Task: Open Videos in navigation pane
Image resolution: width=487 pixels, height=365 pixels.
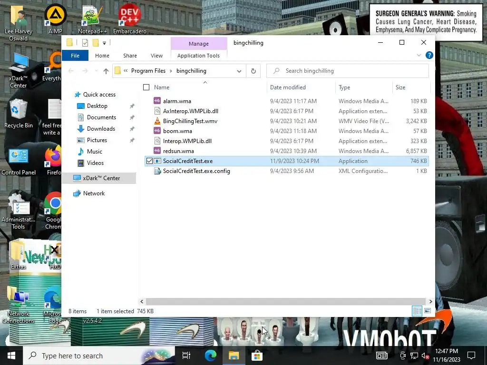Action: 95,163
